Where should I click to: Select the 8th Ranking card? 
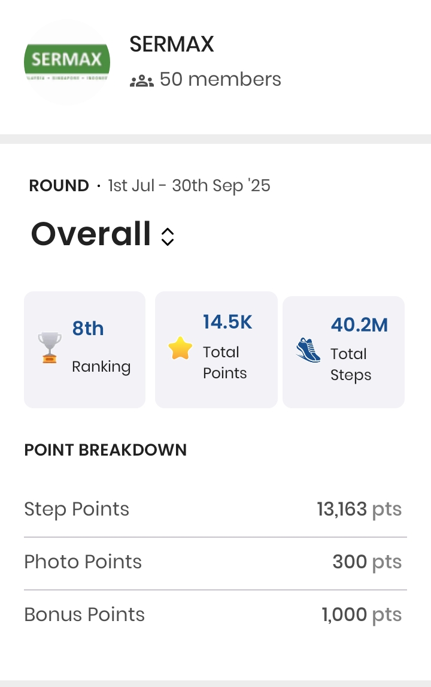[84, 349]
